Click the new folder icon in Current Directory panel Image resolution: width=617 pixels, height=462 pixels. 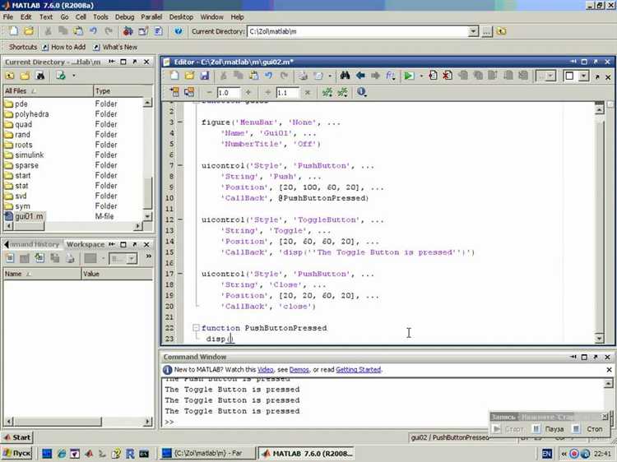25,76
